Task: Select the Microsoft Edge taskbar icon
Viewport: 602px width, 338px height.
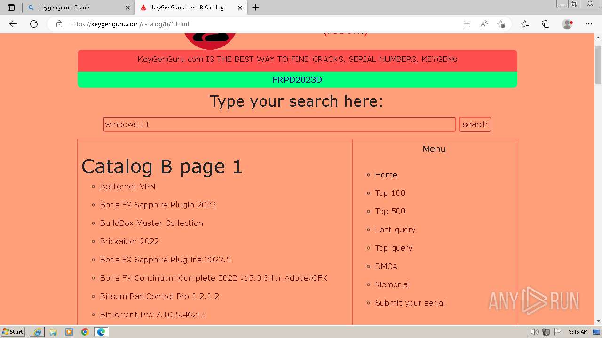Action: (101, 332)
